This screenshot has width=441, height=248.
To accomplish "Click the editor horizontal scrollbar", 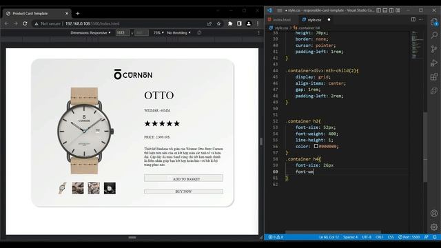I will tap(334, 232).
